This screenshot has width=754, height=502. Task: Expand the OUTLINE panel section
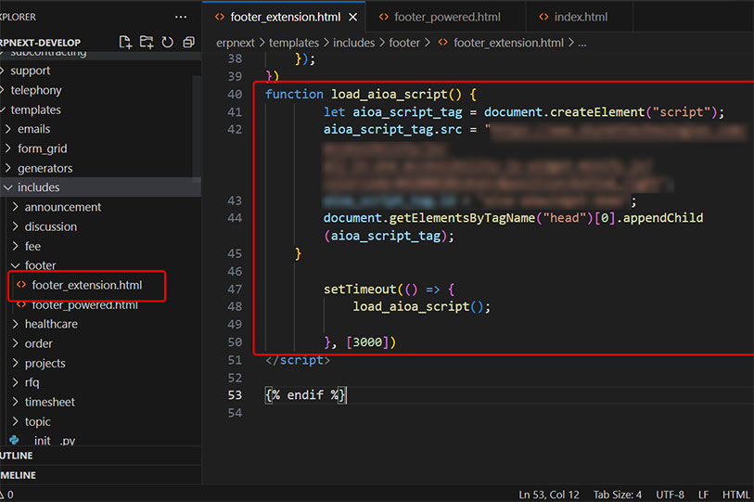100,456
